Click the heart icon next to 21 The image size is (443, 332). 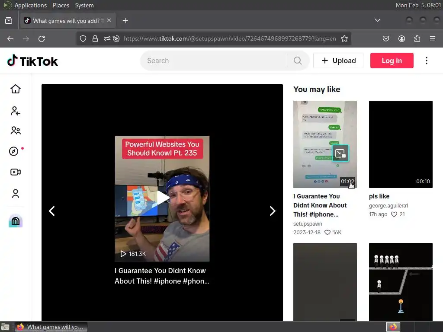[394, 214]
